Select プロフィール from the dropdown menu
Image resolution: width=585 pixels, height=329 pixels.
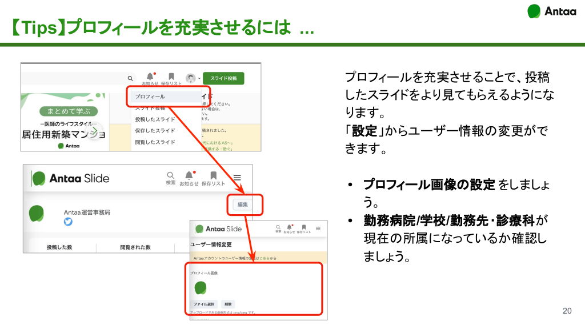point(150,97)
